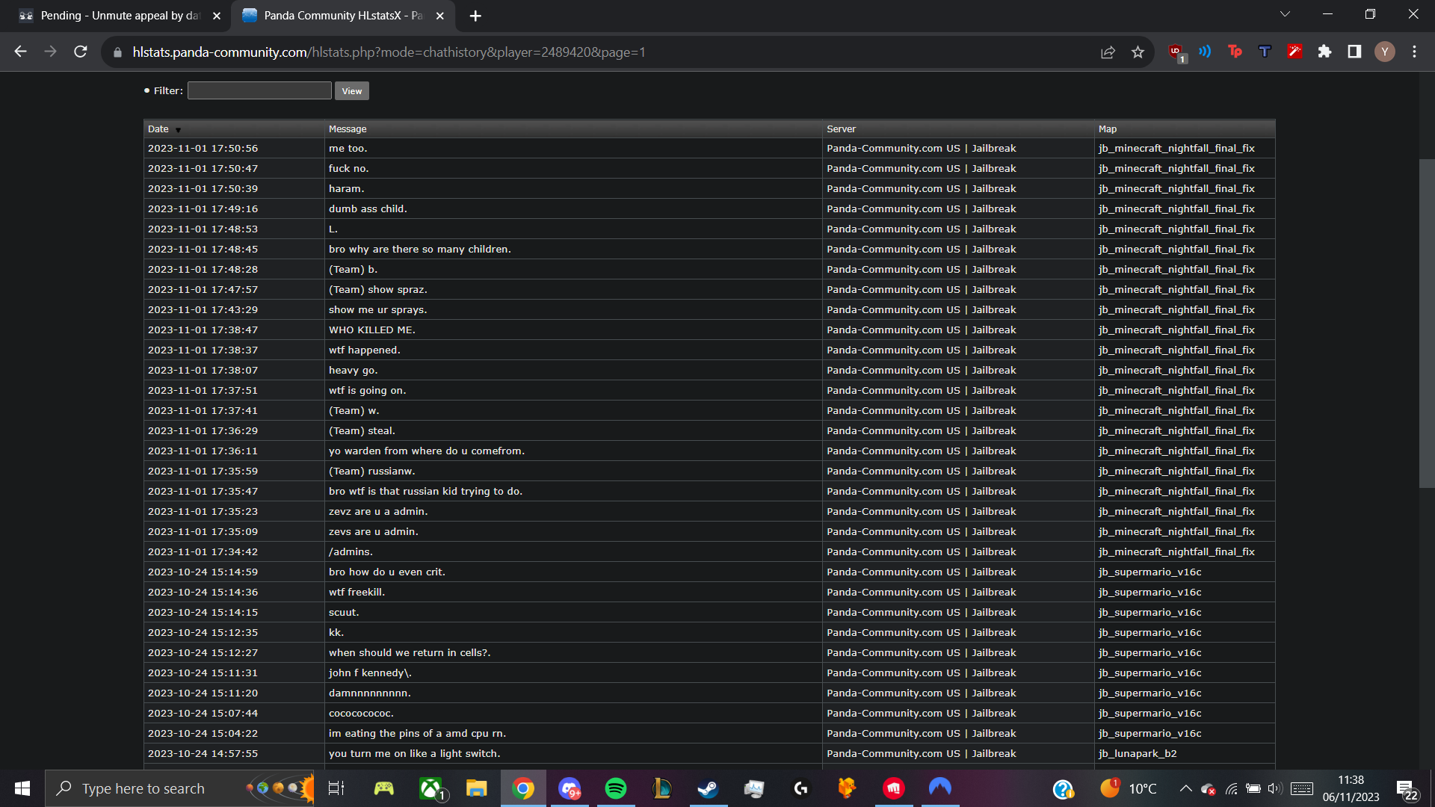Bookmark this page with star icon
Image resolution: width=1435 pixels, height=807 pixels.
(1138, 52)
